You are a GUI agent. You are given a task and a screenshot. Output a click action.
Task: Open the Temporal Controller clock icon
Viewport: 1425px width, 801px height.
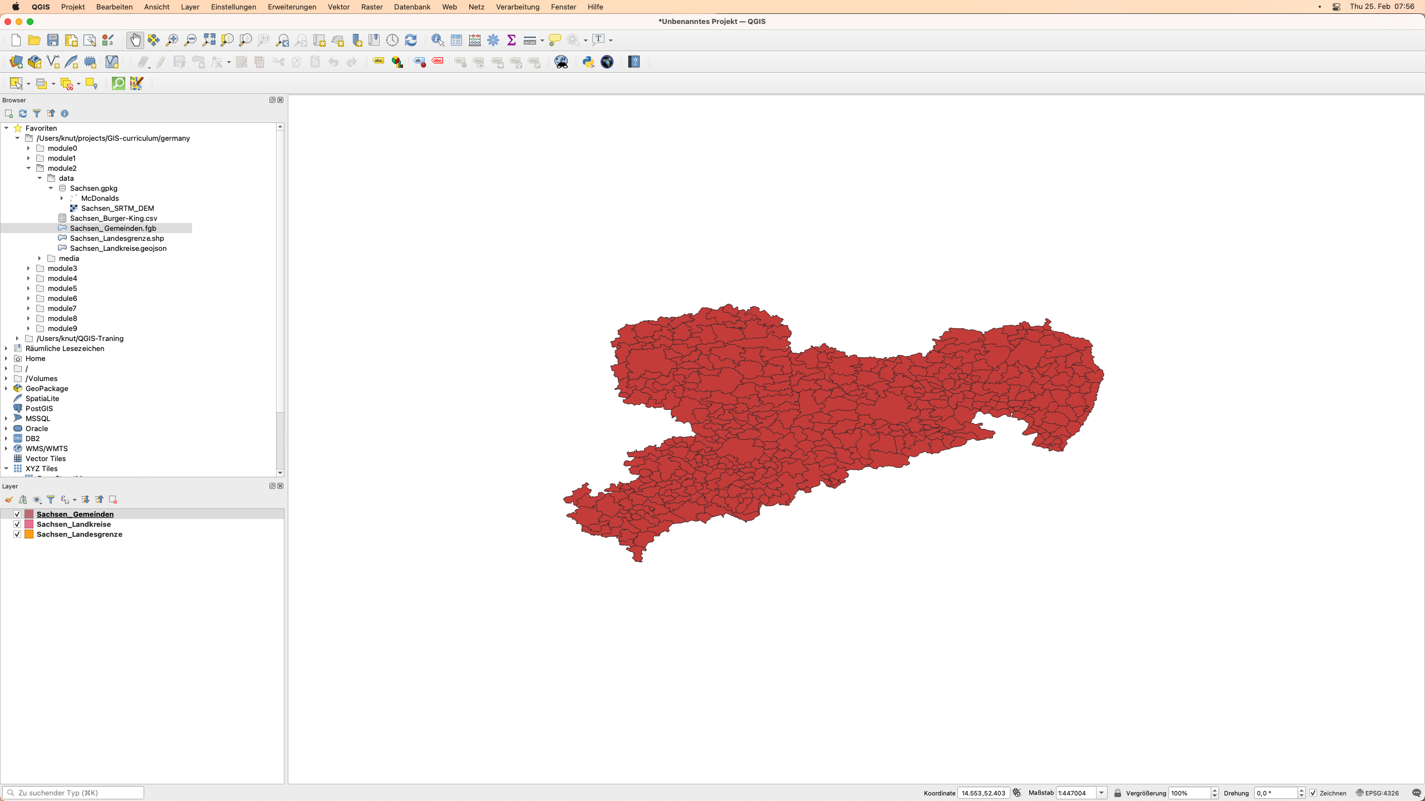click(x=392, y=40)
